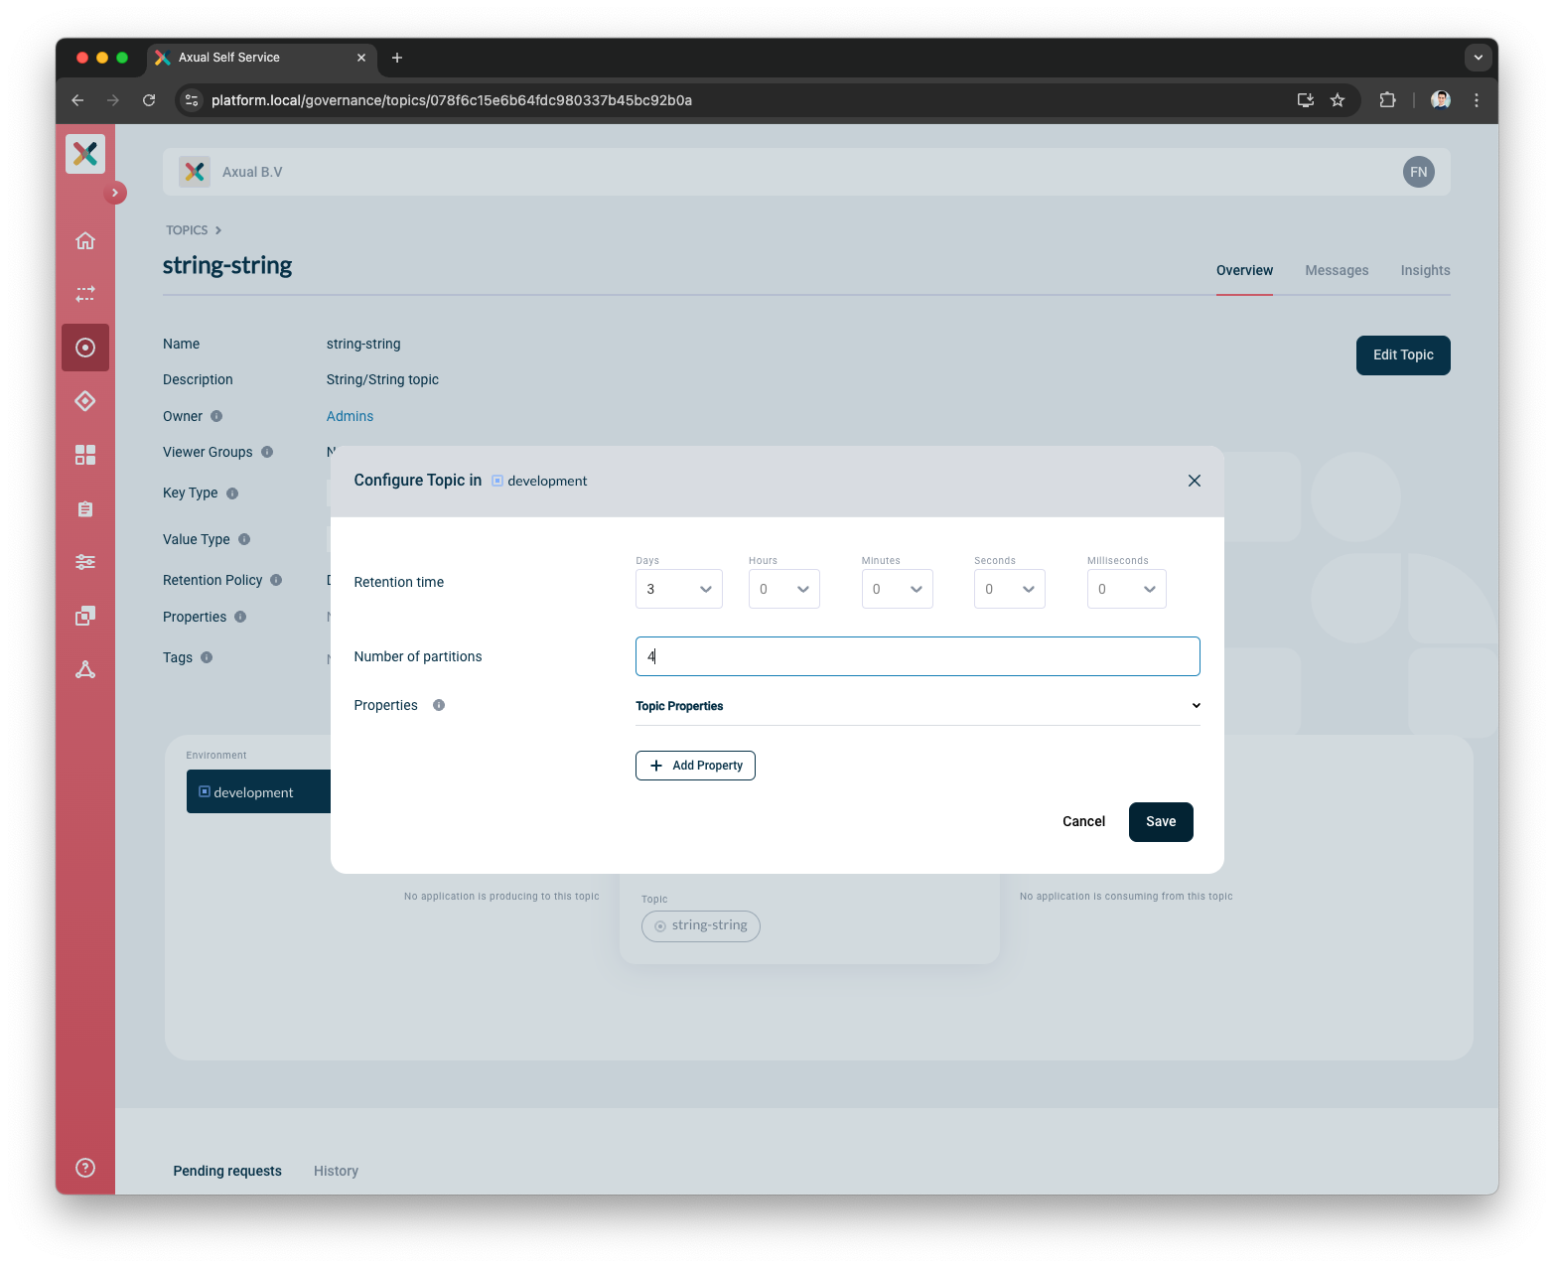This screenshot has height=1268, width=1554.
Task: Click the info icon beside Retention Policy
Action: click(x=276, y=580)
